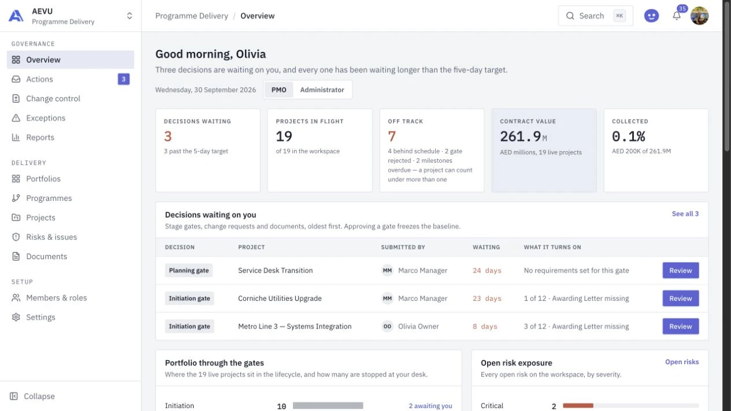Viewport: 731px width, 411px height.
Task: Open the user profile avatar
Action: click(700, 16)
